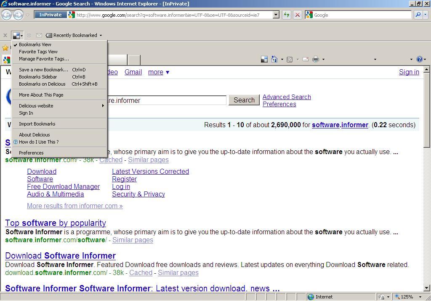Stop page loading with the red X icon
This screenshot has width=431, height=301.
coord(297,15)
